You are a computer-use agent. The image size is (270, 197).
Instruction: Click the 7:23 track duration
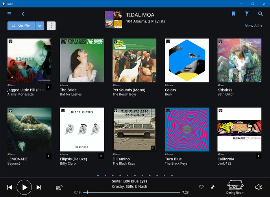coord(185,192)
